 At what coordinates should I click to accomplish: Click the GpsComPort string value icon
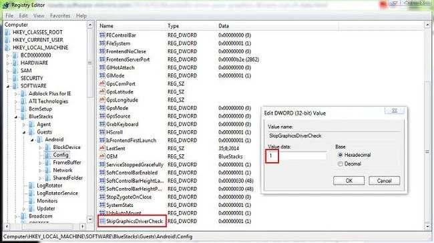[102, 83]
